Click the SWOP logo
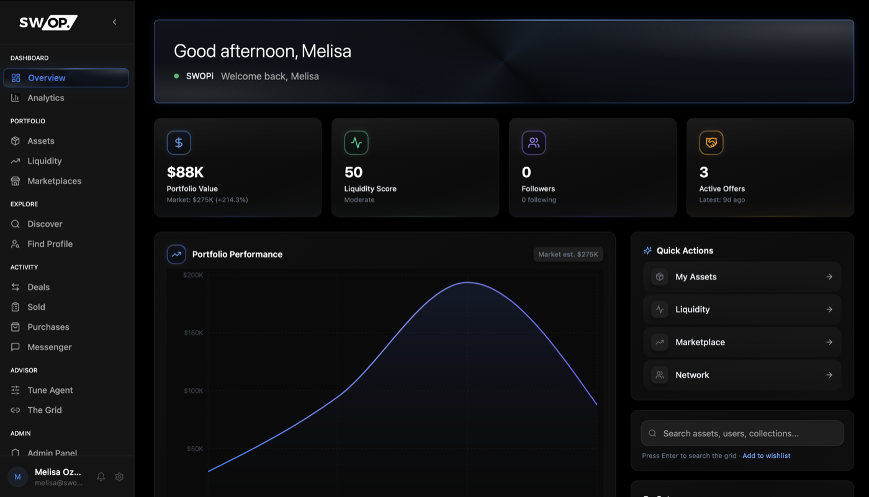Viewport: 869px width, 497px height. pos(48,22)
